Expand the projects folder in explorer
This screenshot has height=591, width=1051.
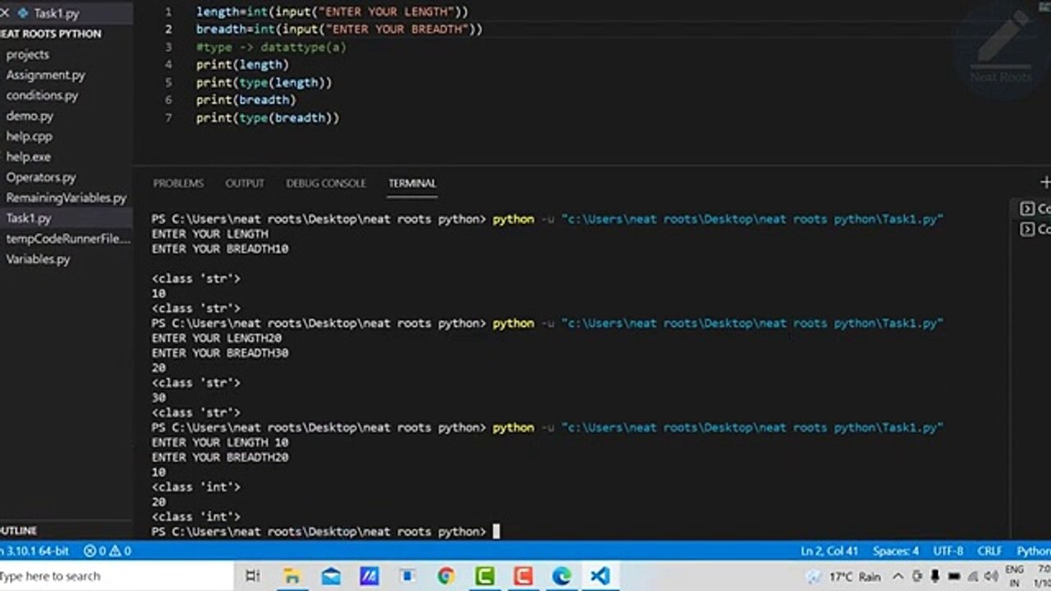click(x=28, y=54)
